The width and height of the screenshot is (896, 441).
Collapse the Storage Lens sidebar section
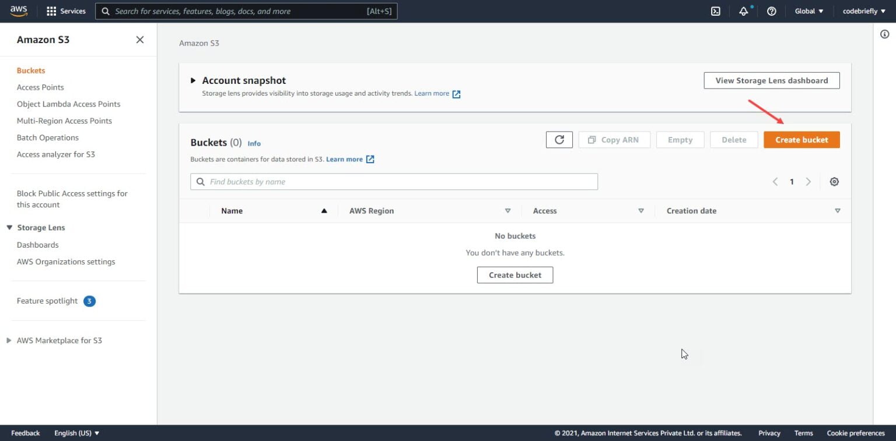click(x=8, y=227)
